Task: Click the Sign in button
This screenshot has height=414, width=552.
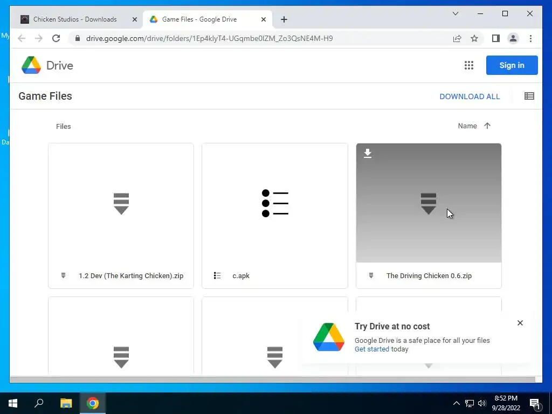Action: pyautogui.click(x=512, y=65)
